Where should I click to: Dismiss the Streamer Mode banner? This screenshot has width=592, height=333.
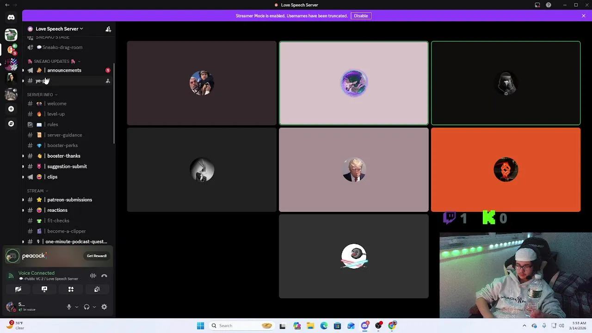coord(584,16)
